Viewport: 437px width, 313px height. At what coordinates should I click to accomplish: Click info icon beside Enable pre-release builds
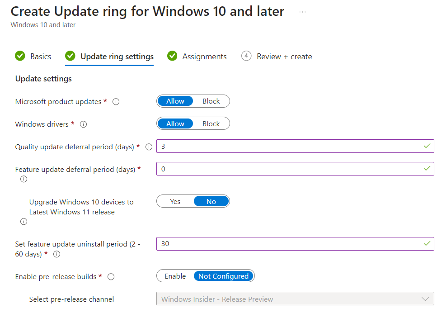(111, 277)
